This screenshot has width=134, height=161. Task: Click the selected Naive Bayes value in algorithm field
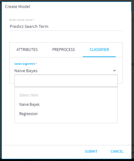click(26, 71)
